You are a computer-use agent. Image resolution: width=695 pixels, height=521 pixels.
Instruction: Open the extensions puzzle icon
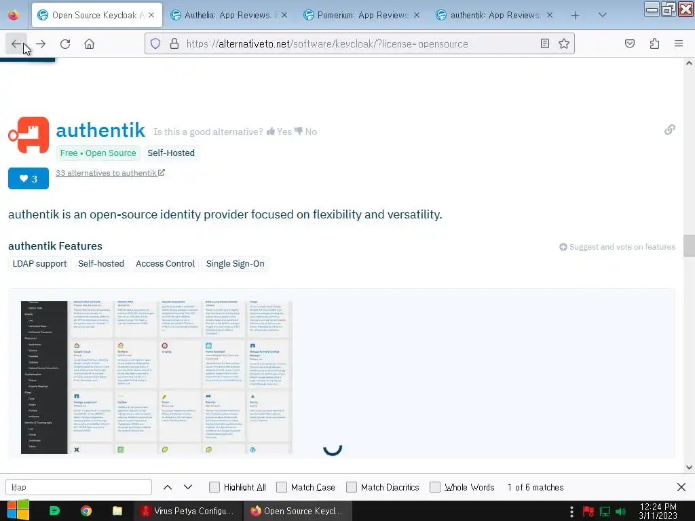click(x=654, y=43)
